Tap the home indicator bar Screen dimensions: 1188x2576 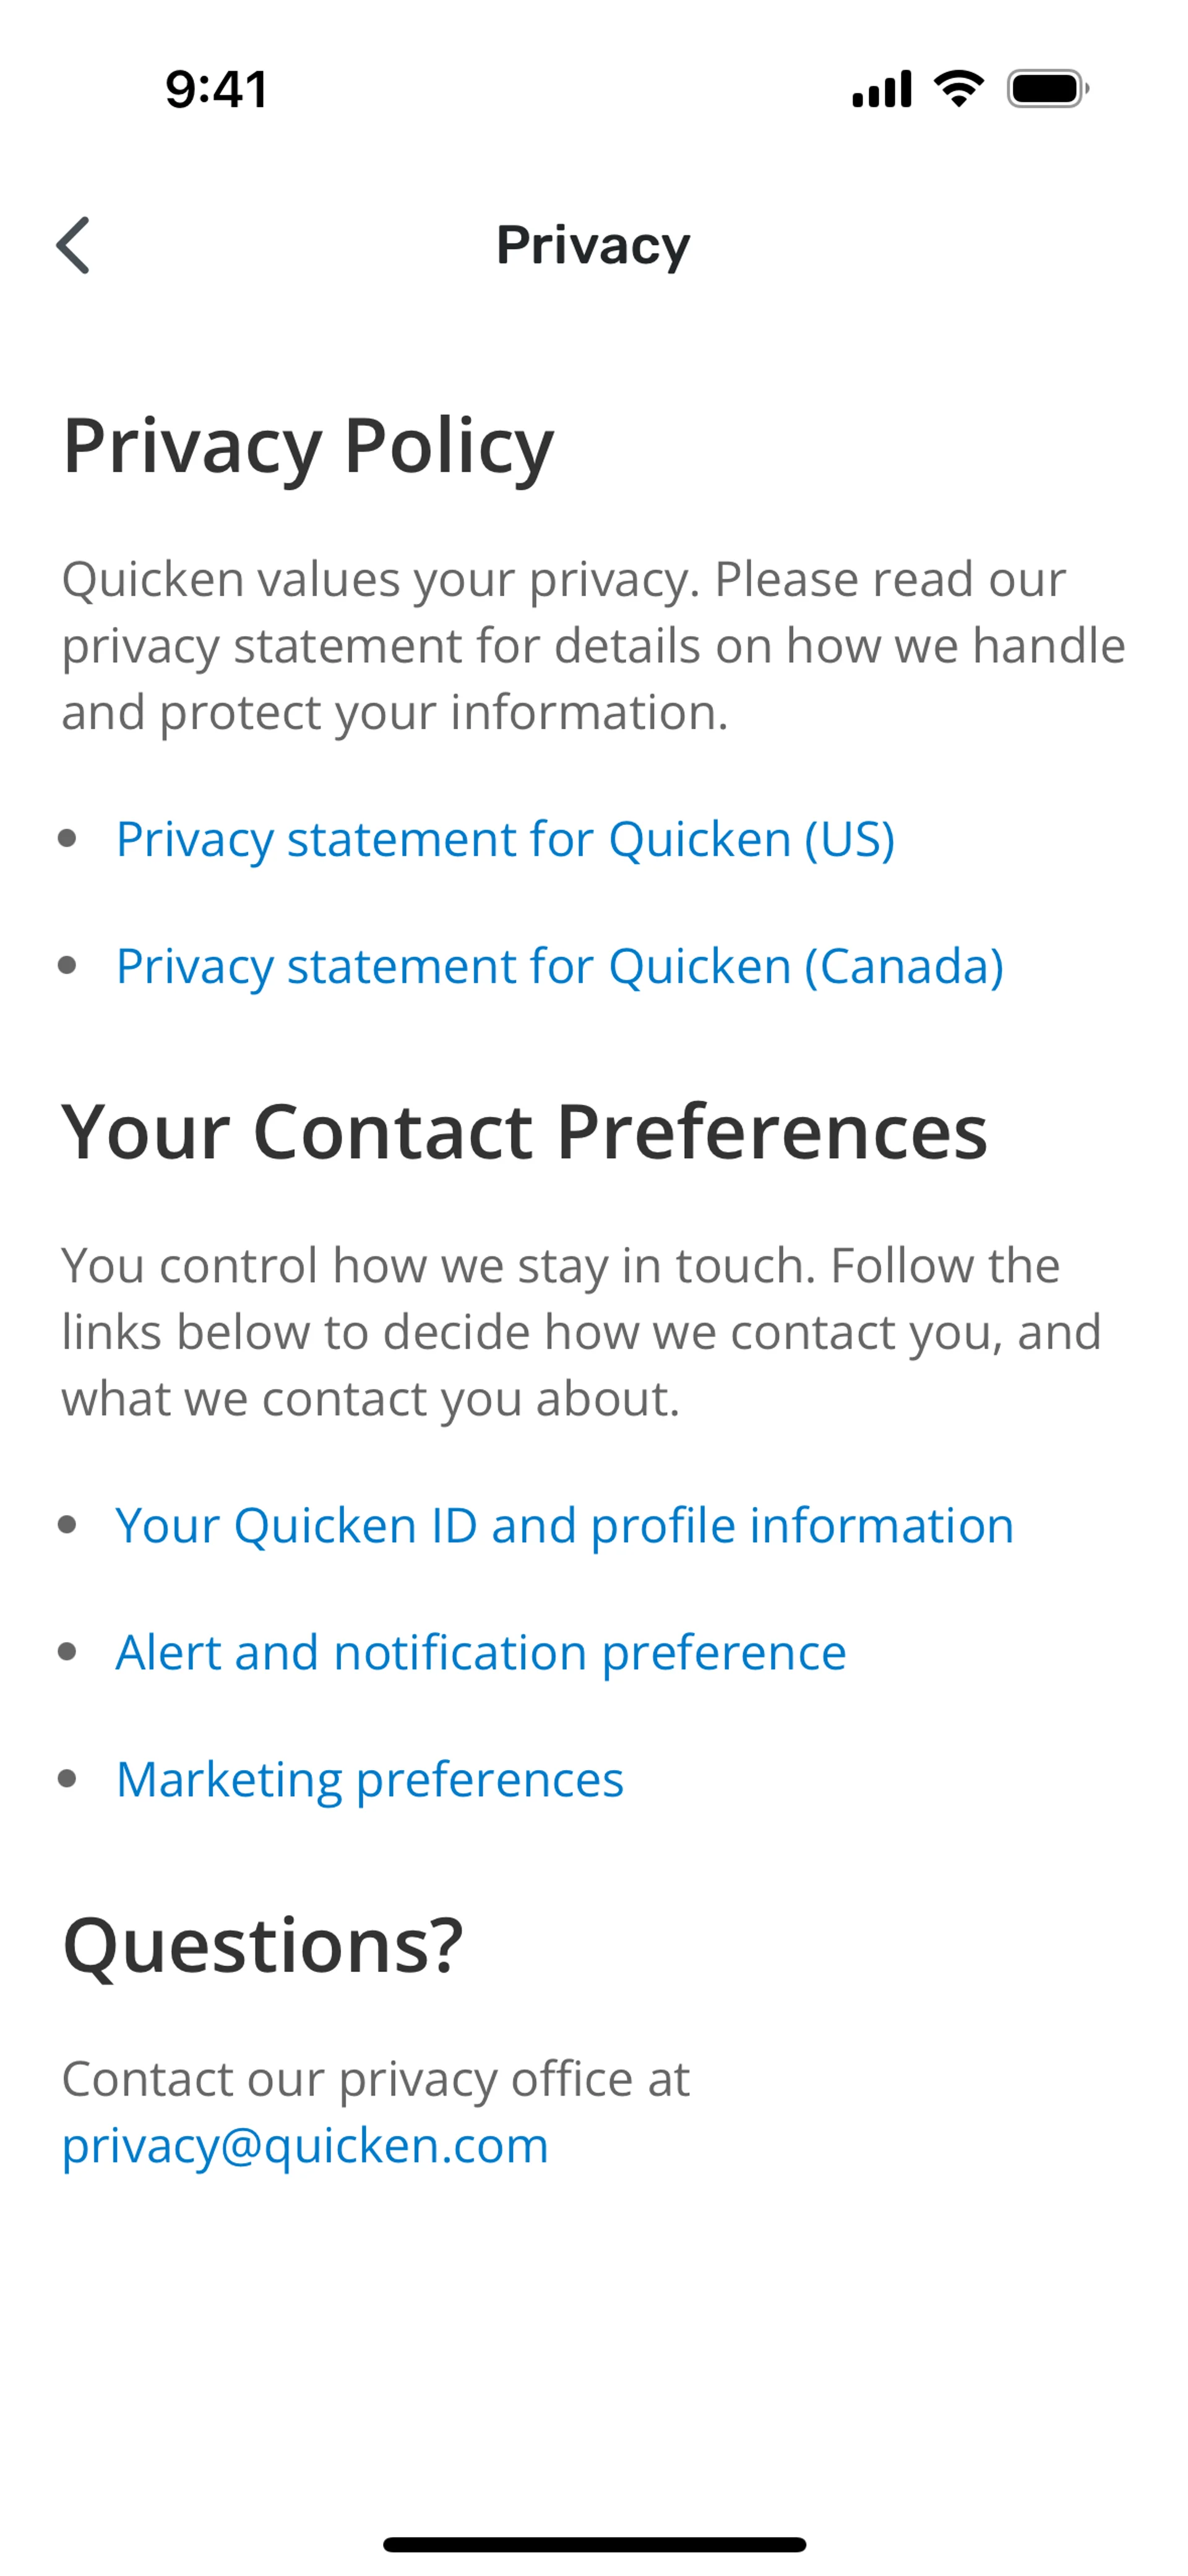(594, 2544)
